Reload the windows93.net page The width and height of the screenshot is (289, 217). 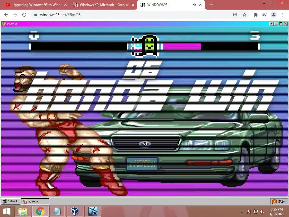pyautogui.click(x=24, y=15)
